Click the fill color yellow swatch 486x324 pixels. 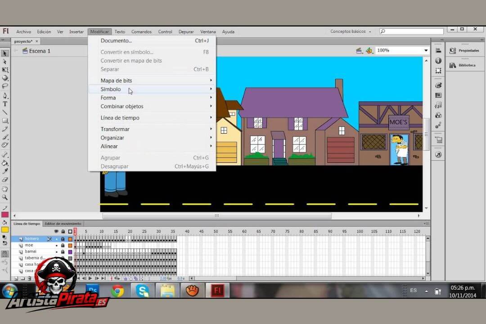(4, 230)
